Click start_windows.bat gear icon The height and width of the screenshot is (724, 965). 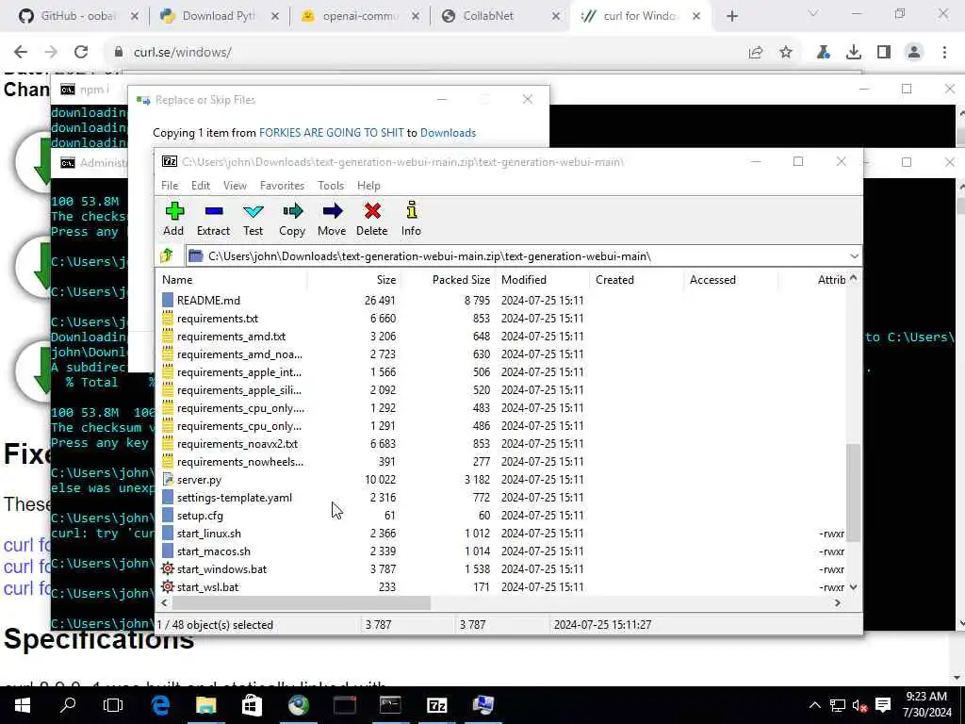click(168, 568)
